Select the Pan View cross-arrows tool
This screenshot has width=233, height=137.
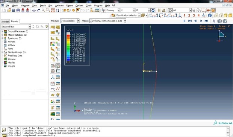pos(34,10)
